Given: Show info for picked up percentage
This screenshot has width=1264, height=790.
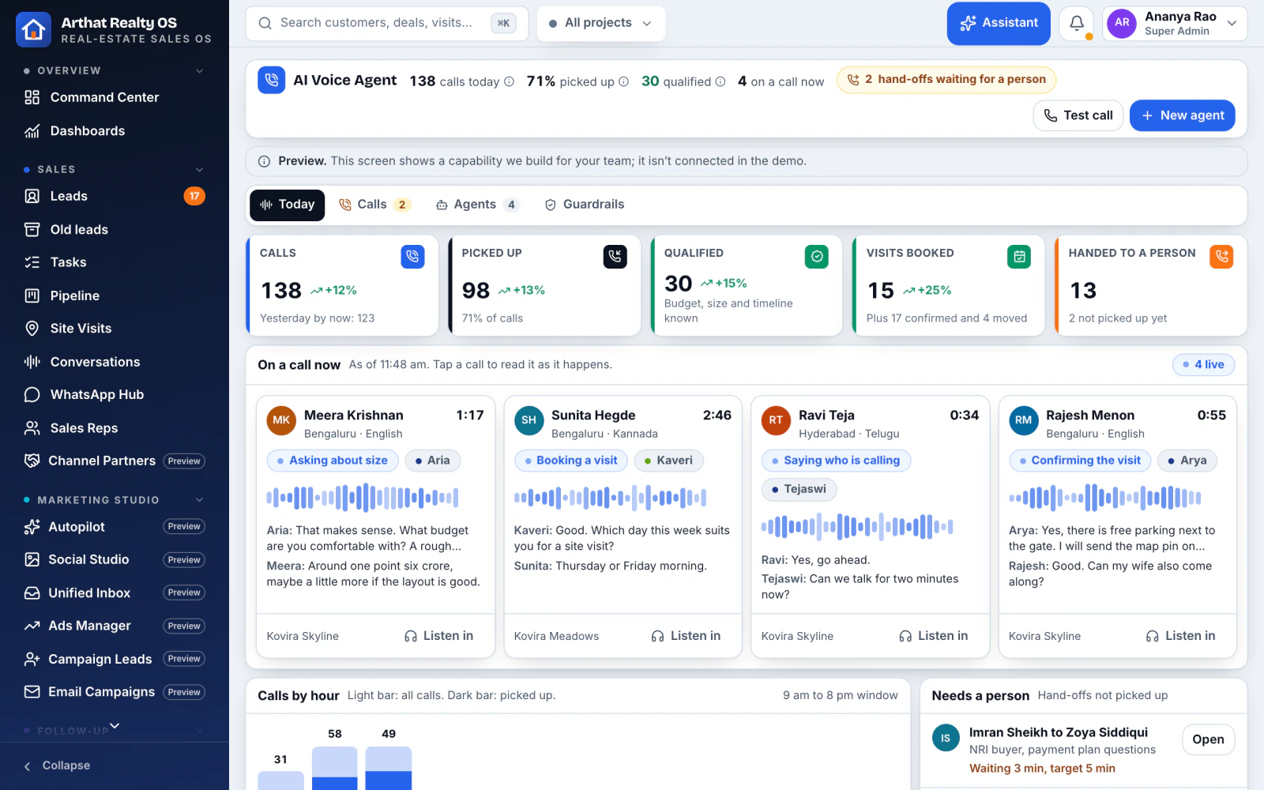Looking at the screenshot, I should pyautogui.click(x=624, y=81).
